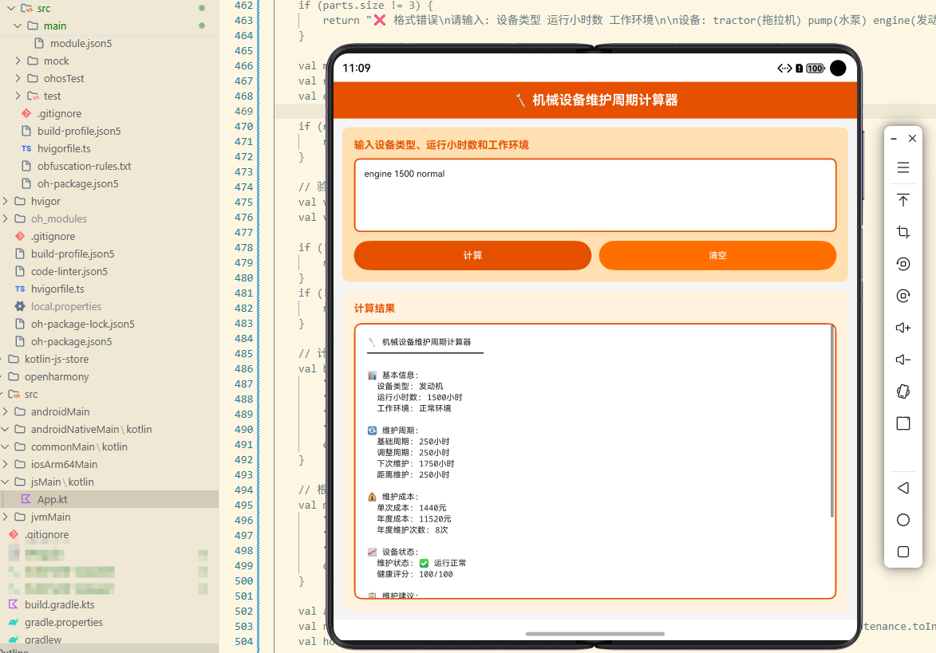Click the emulator square screen-mode icon
This screenshot has height=653, width=936.
click(x=903, y=423)
